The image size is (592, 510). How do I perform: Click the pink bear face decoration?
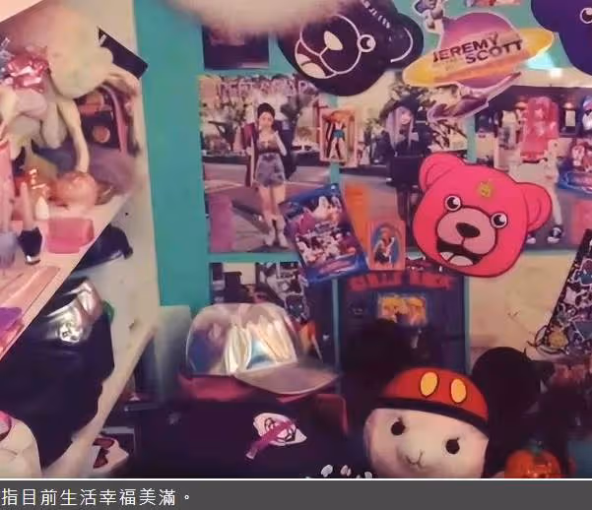(482, 216)
